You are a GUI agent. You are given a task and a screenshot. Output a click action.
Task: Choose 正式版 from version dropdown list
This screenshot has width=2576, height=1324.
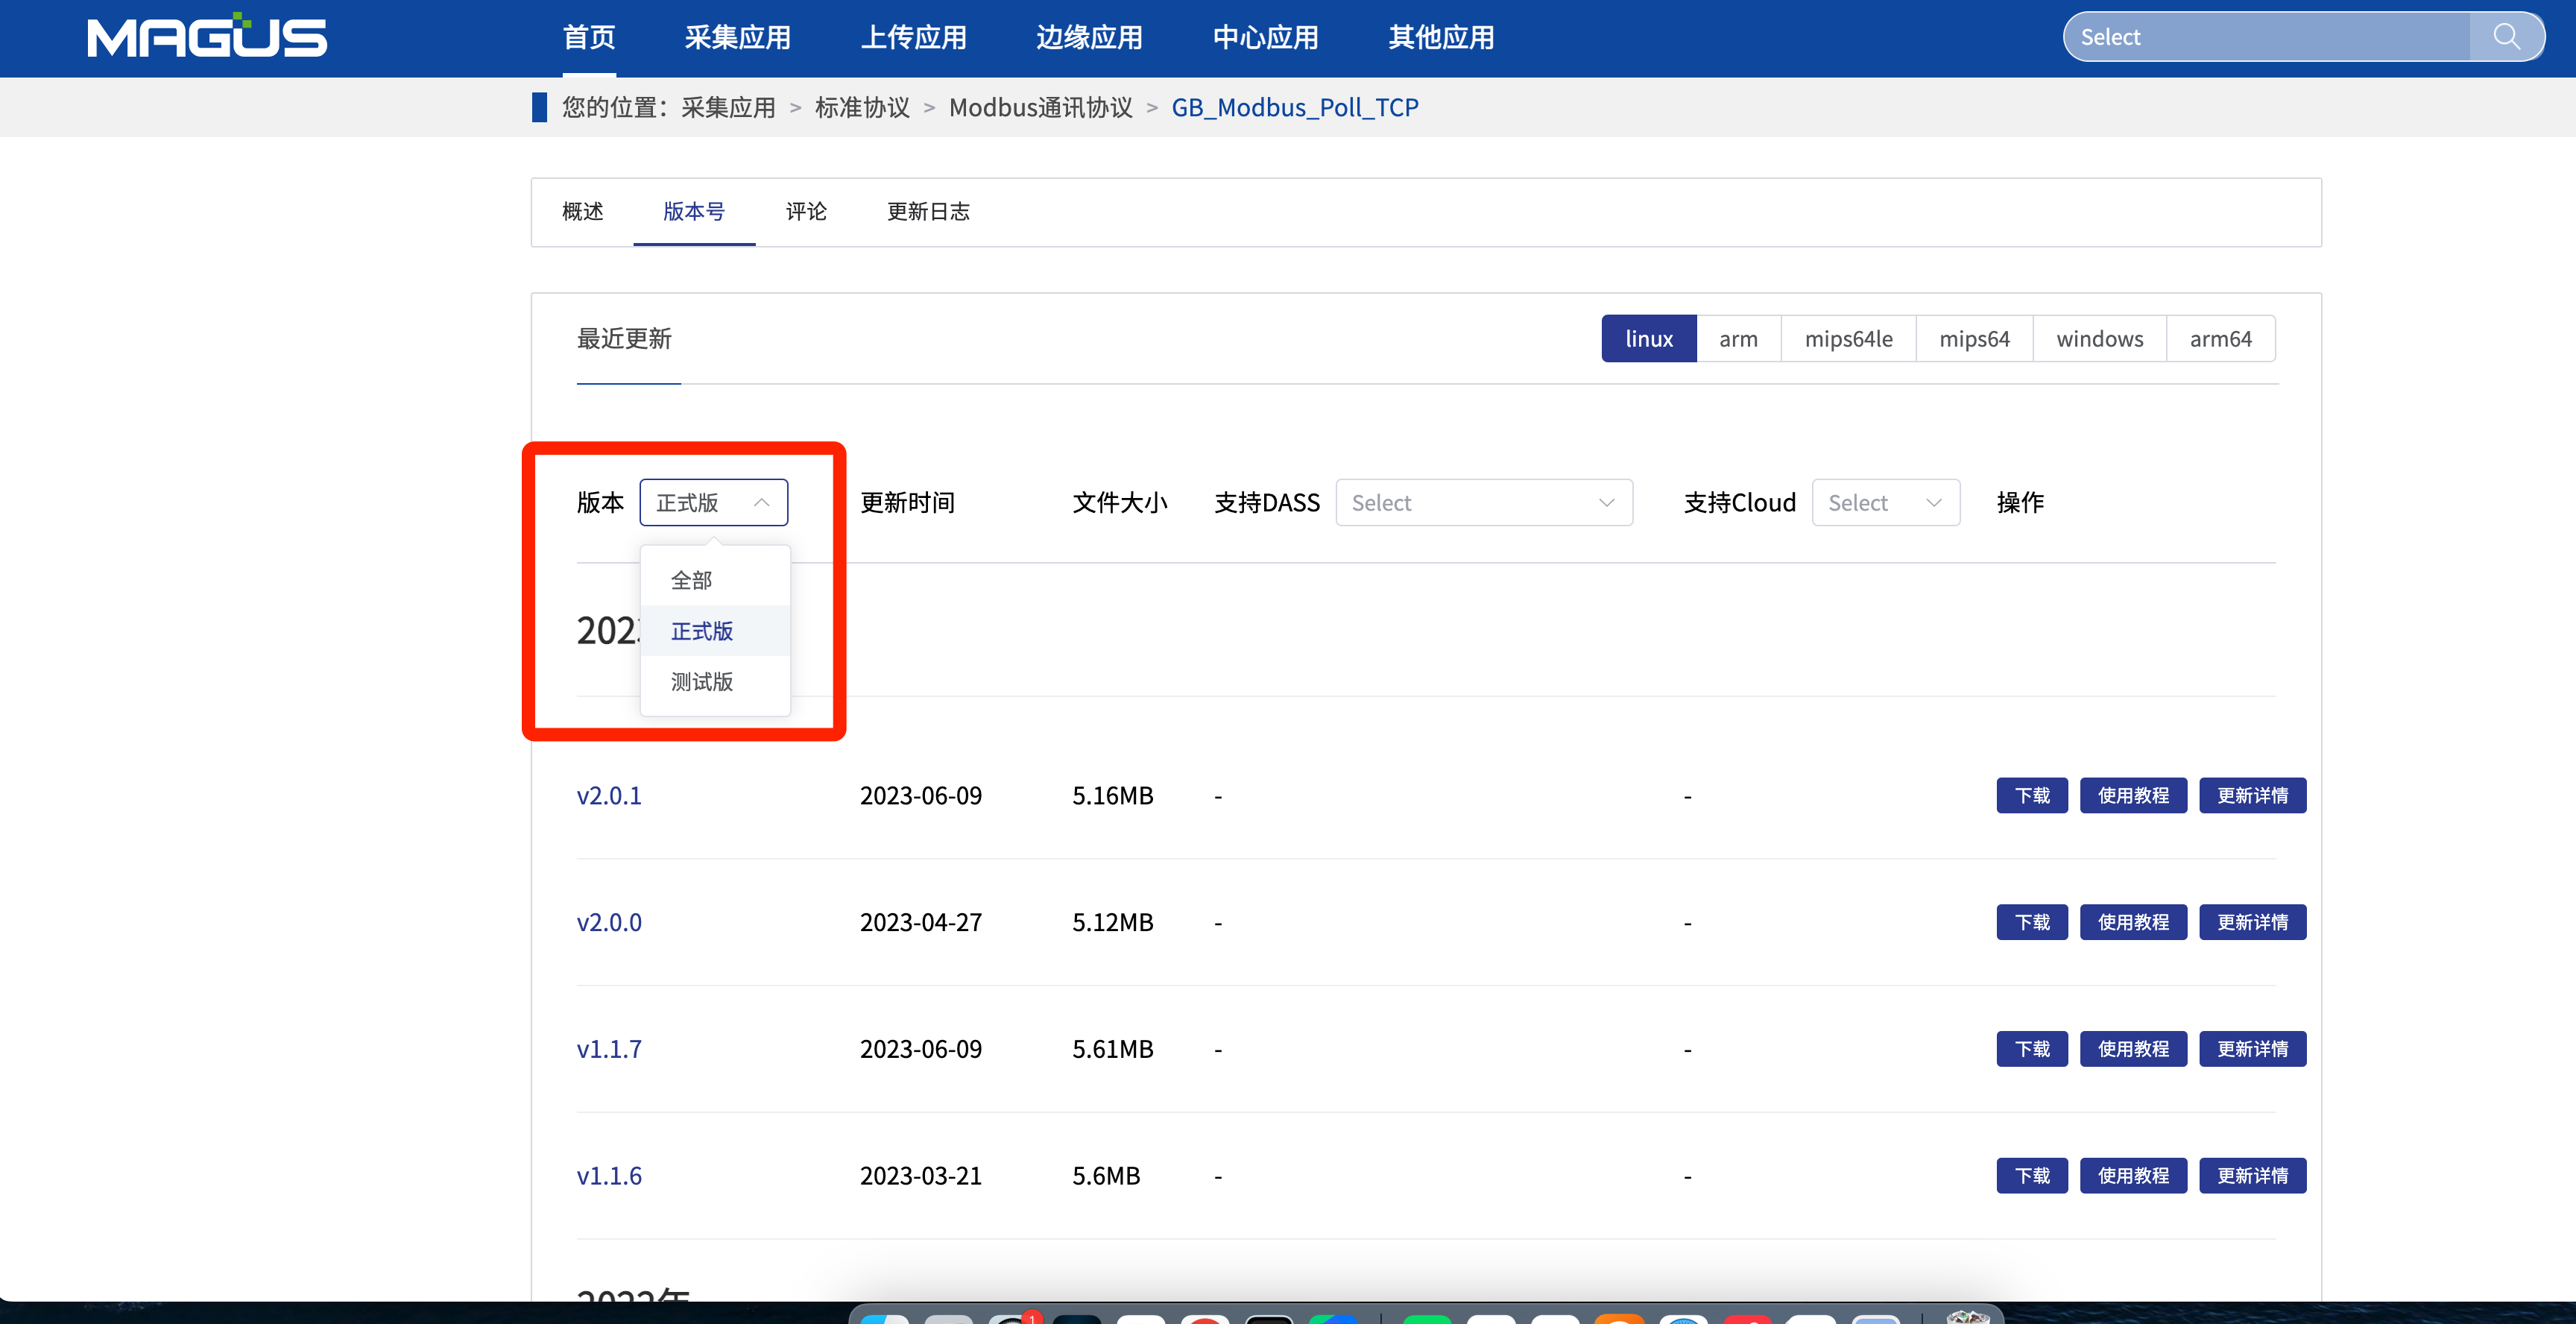click(x=715, y=631)
